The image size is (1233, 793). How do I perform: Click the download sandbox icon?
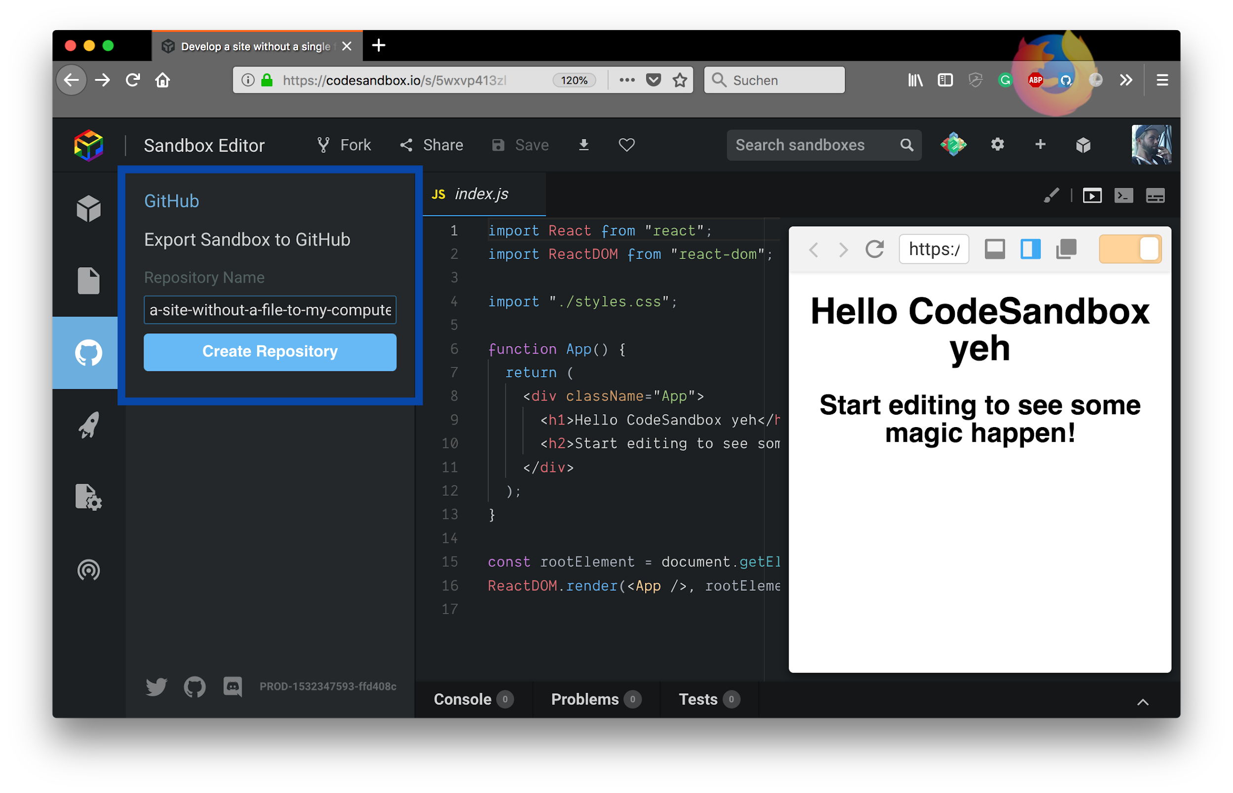point(583,145)
